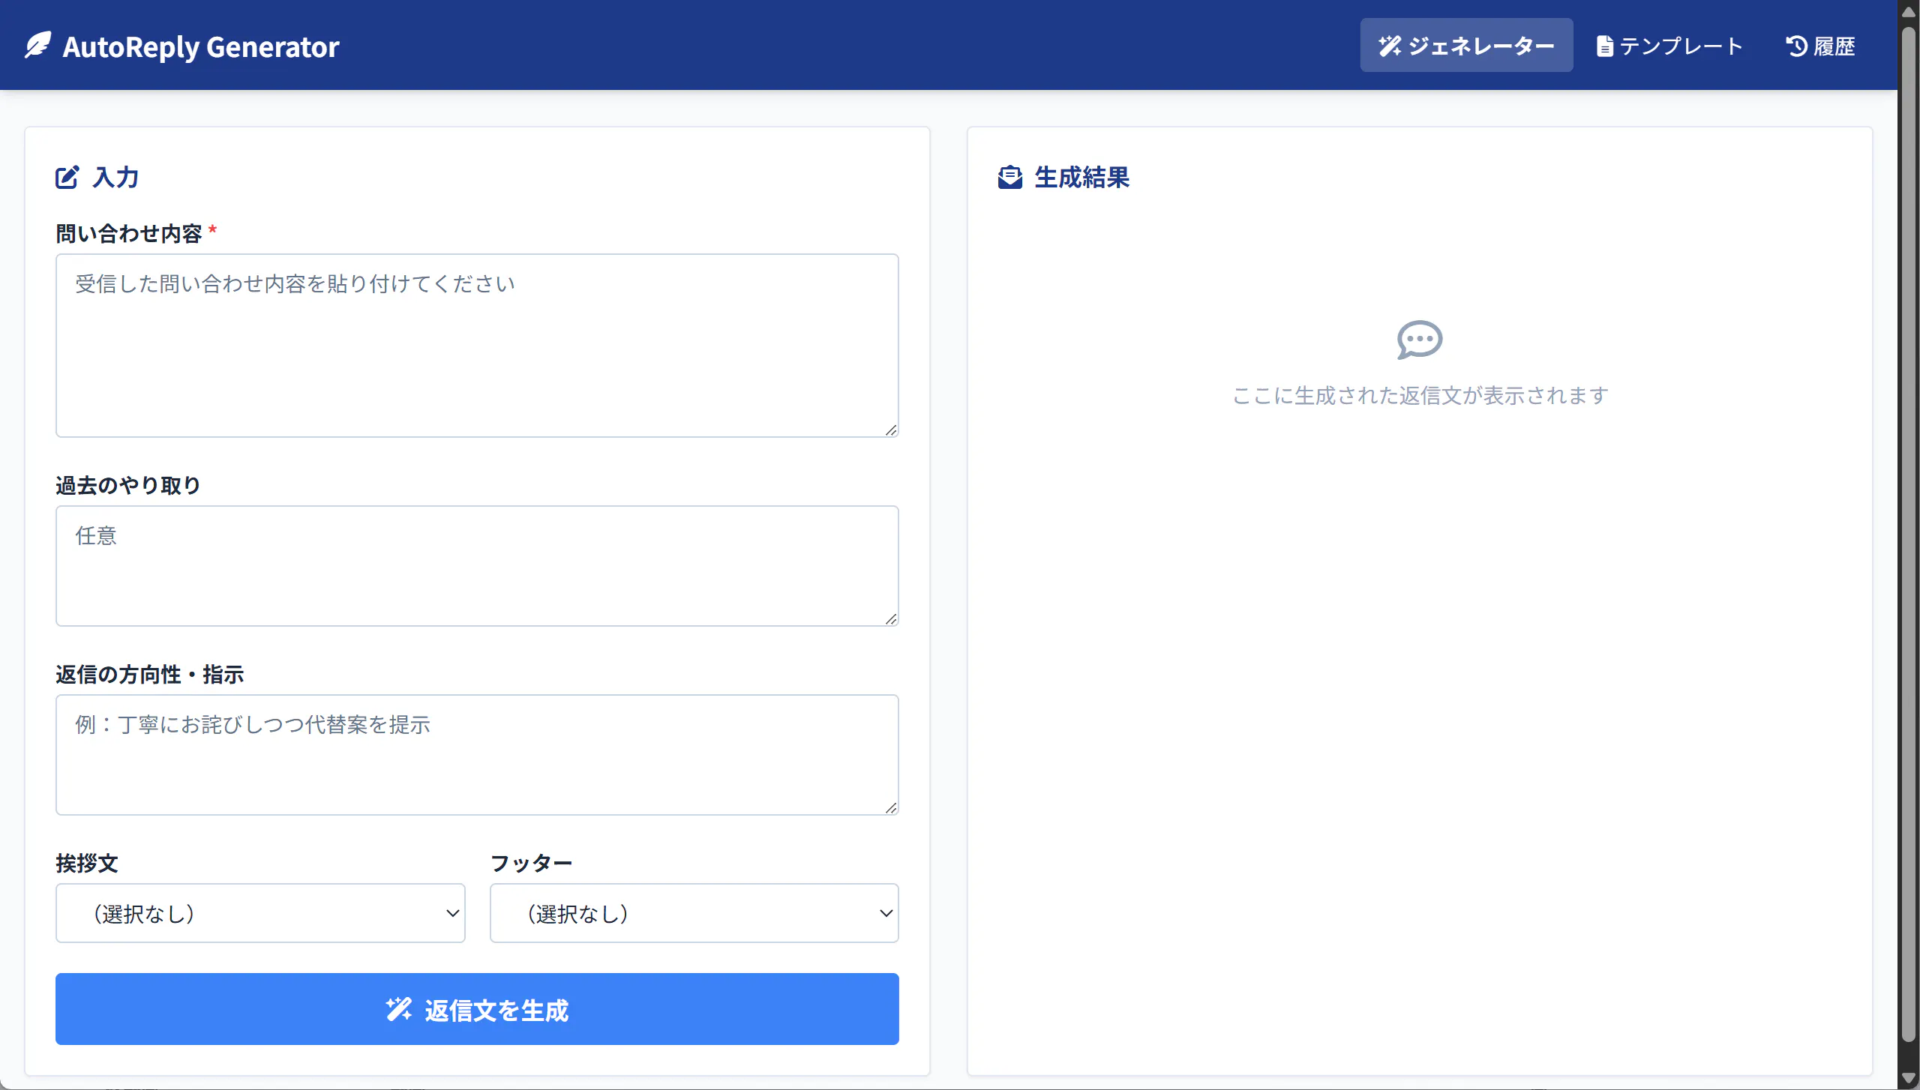The width and height of the screenshot is (1920, 1090).
Task: Click the document icon beside テンプレート
Action: point(1604,46)
